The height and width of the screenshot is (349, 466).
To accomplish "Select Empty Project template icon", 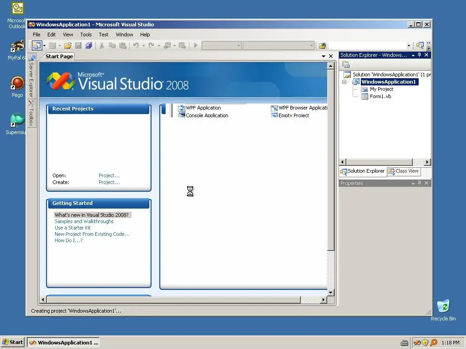I will 274,115.
